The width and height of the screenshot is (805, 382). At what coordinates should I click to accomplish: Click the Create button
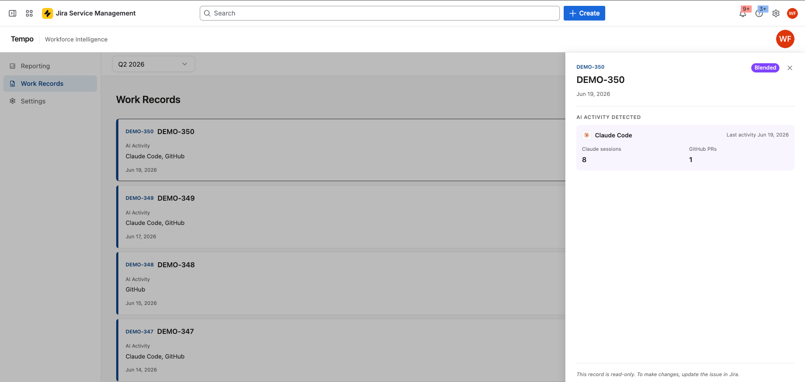click(584, 13)
